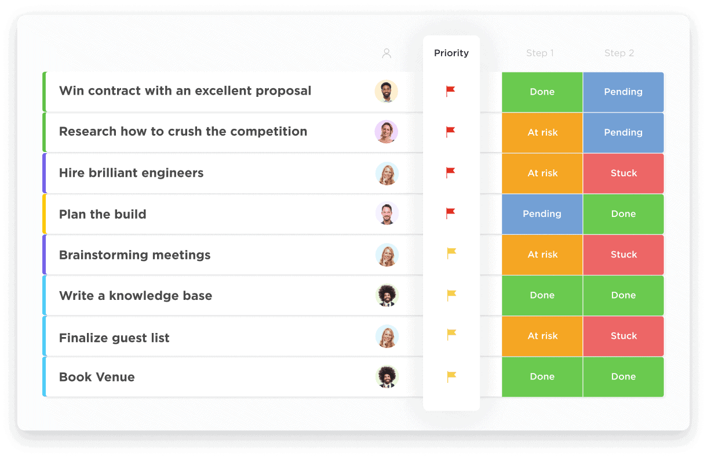The image size is (707, 460).
Task: Click yellow flag on Brainstorming meetings row
Action: tap(451, 253)
